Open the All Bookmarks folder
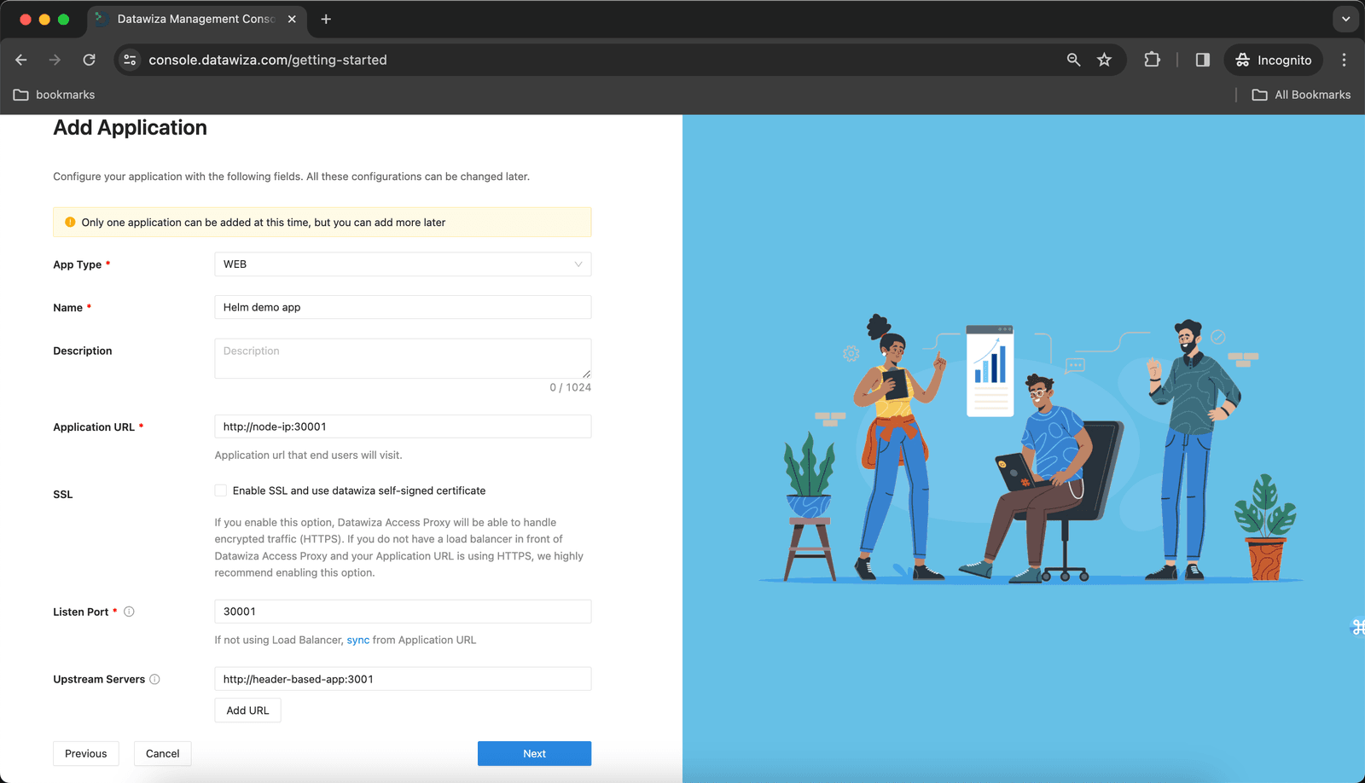 click(1301, 95)
